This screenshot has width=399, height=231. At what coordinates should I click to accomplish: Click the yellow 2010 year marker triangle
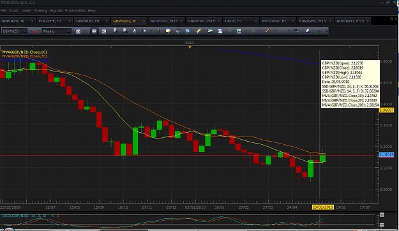[190, 48]
